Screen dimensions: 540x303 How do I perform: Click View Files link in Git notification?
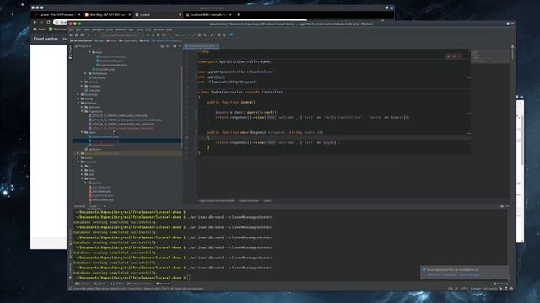coord(433,274)
